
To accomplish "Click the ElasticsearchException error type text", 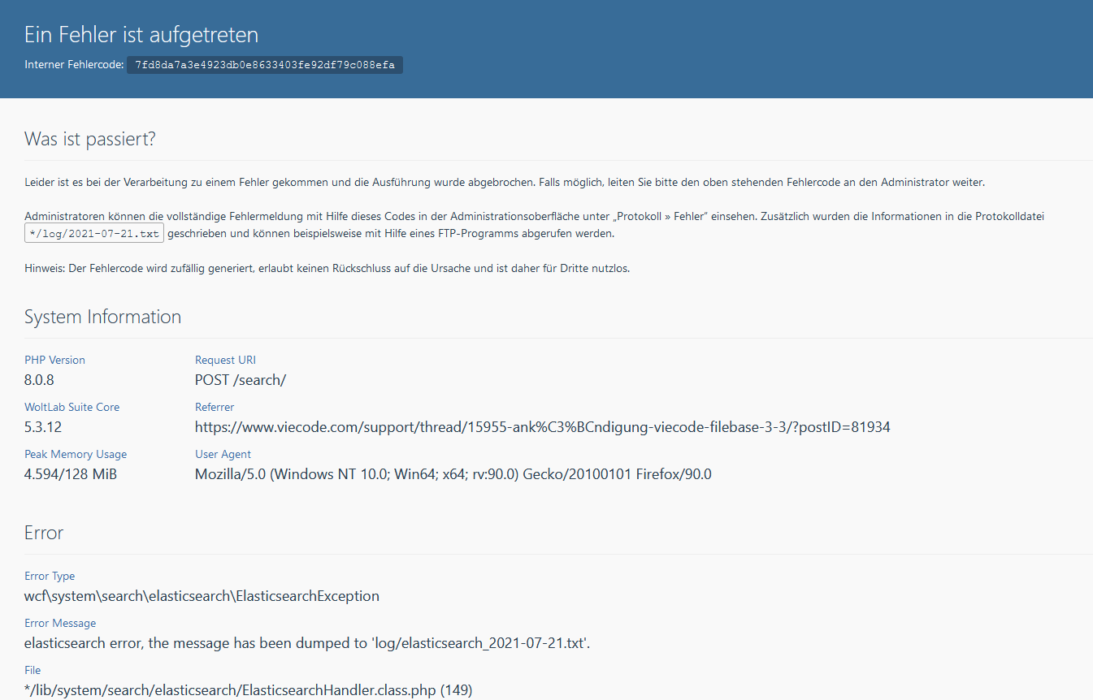I will 202,595.
